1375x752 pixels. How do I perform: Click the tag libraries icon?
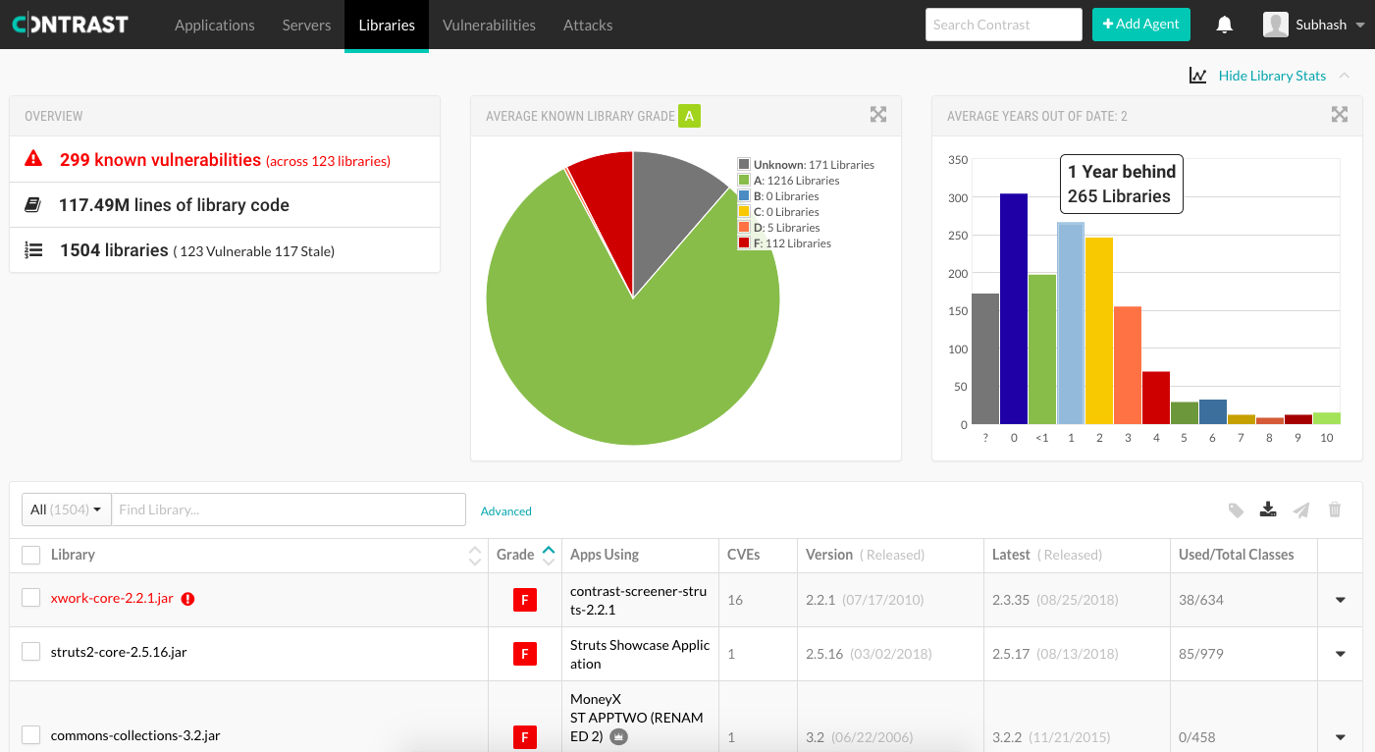1236,510
